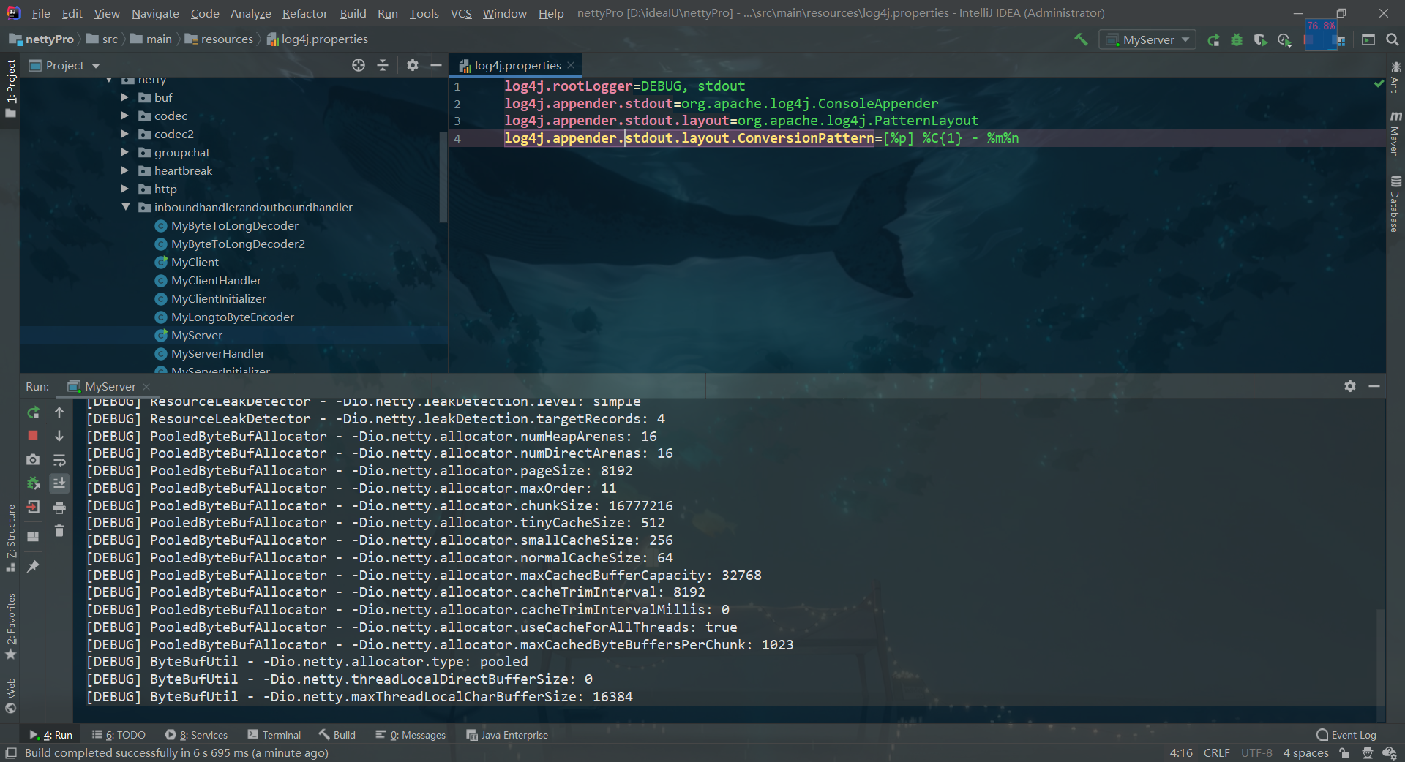Collapse the inboundhandlerandoutboundhandler folder
The width and height of the screenshot is (1405, 762).
pyautogui.click(x=125, y=207)
